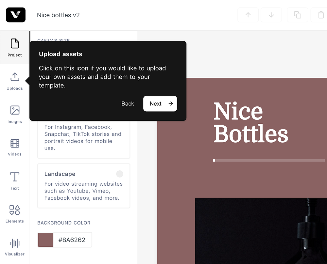This screenshot has height=264, width=327.
Task: Open the Project panel icon
Action: pyautogui.click(x=15, y=43)
